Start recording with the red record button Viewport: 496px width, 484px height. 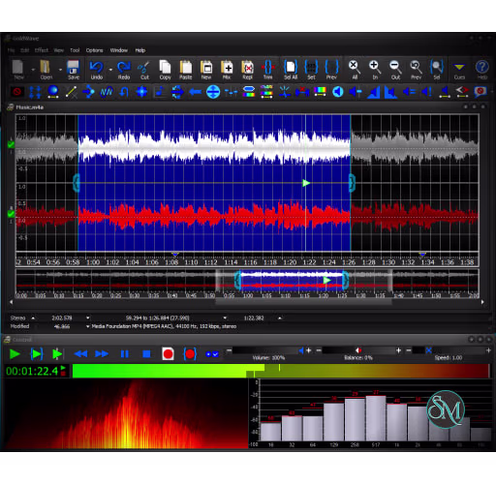point(168,354)
